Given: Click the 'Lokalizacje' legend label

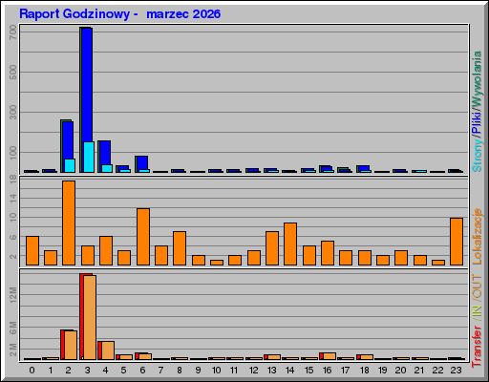Looking at the screenshot, I should (477, 236).
